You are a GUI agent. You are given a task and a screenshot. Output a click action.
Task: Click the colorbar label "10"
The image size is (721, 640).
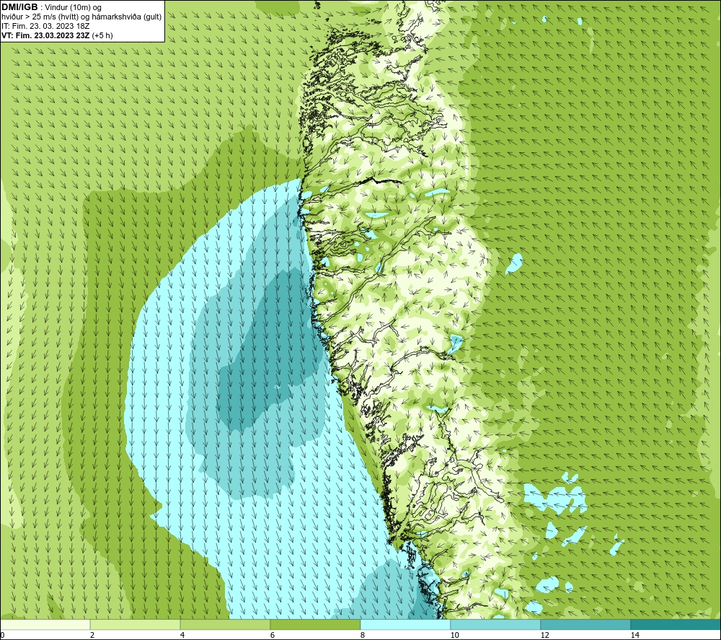point(454,636)
